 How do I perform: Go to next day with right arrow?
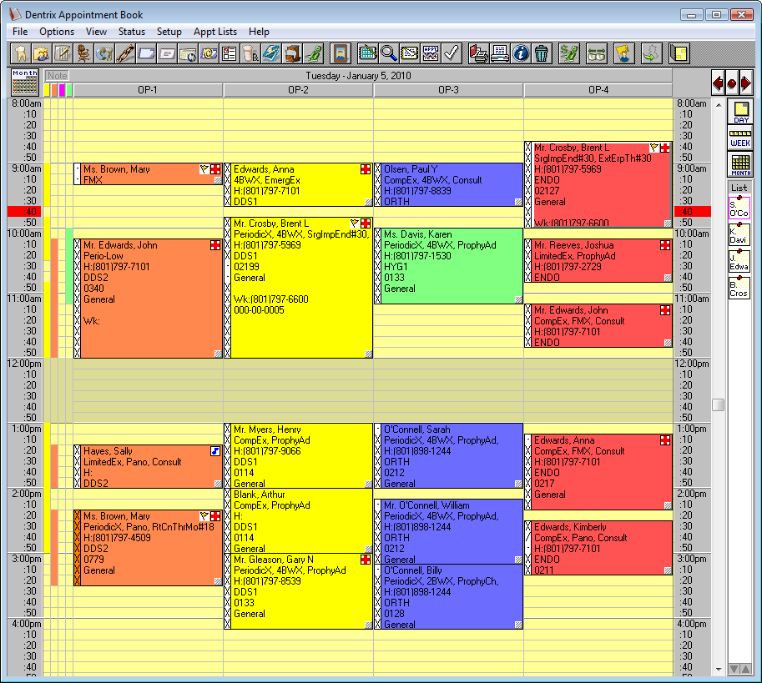[746, 83]
